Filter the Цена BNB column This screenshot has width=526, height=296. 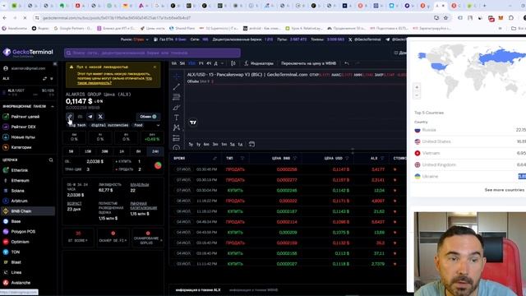[294, 158]
